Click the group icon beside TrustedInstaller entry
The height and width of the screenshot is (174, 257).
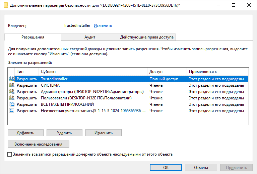pos(12,79)
